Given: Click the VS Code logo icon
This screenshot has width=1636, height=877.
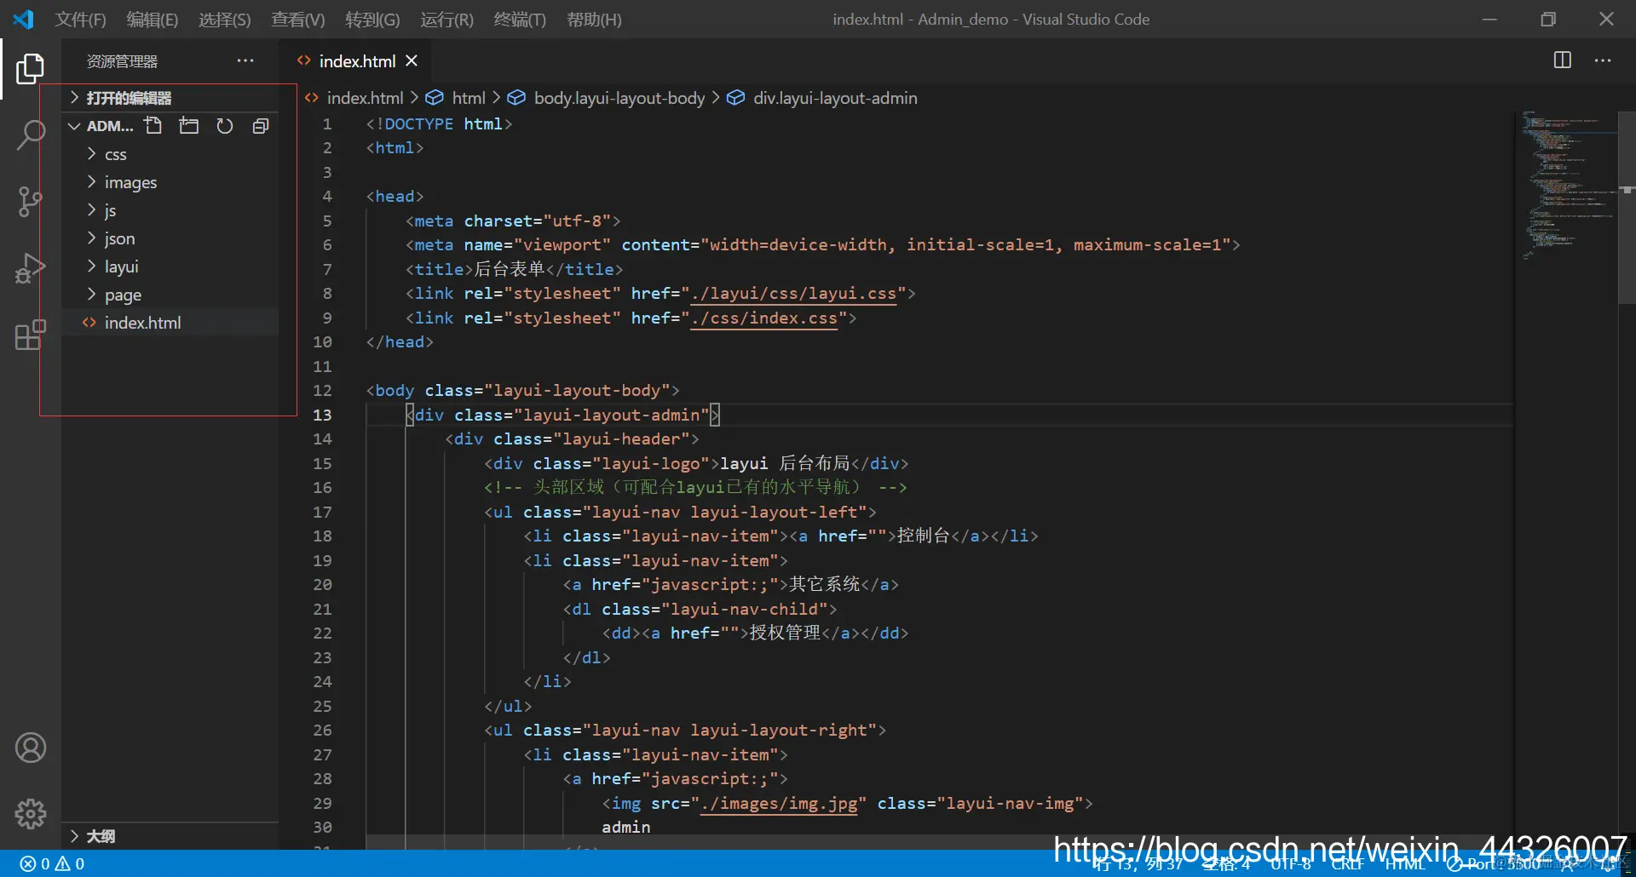Looking at the screenshot, I should (23, 19).
